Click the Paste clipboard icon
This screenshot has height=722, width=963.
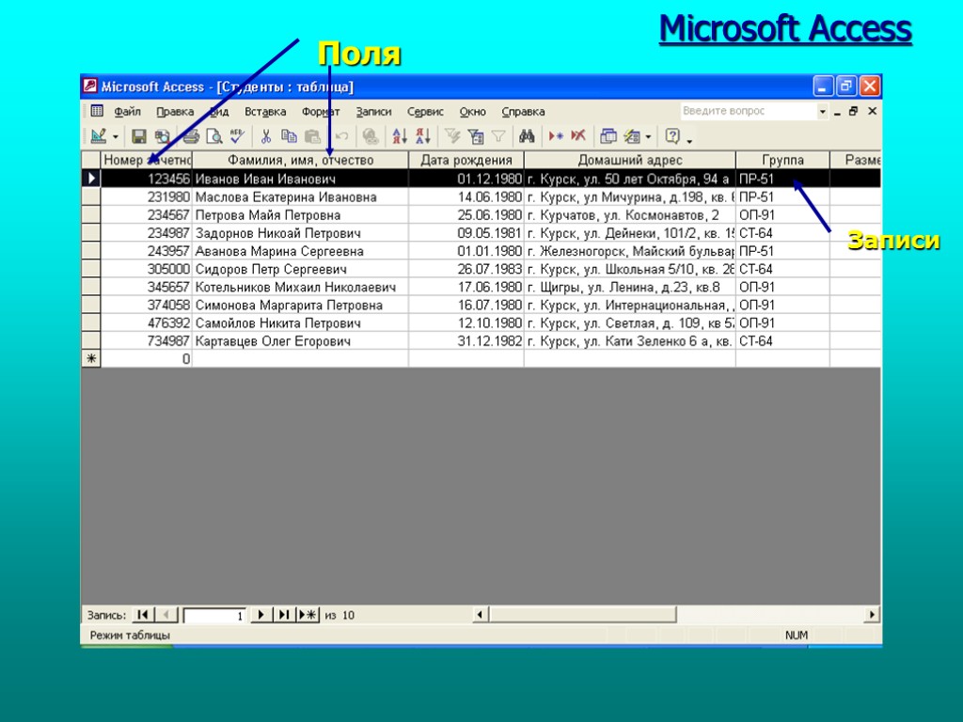[312, 136]
